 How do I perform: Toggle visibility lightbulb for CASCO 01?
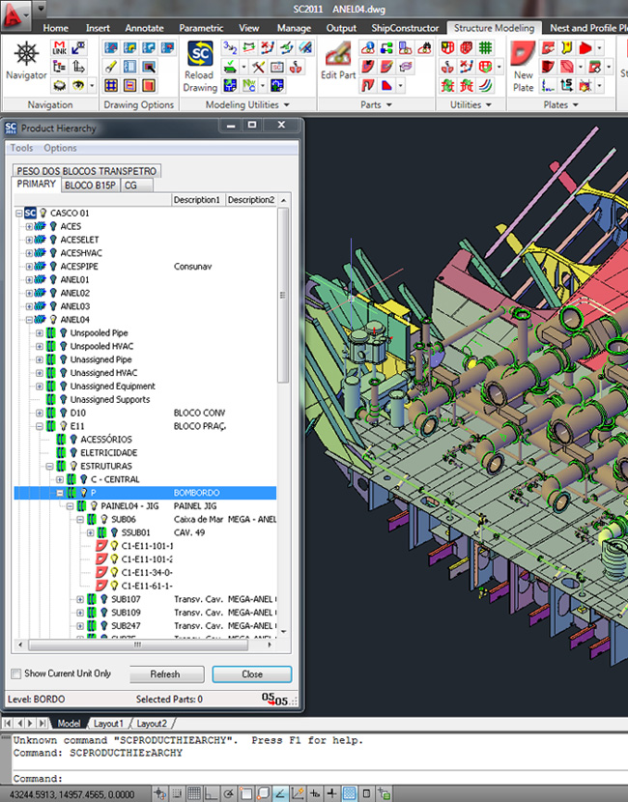(x=43, y=213)
